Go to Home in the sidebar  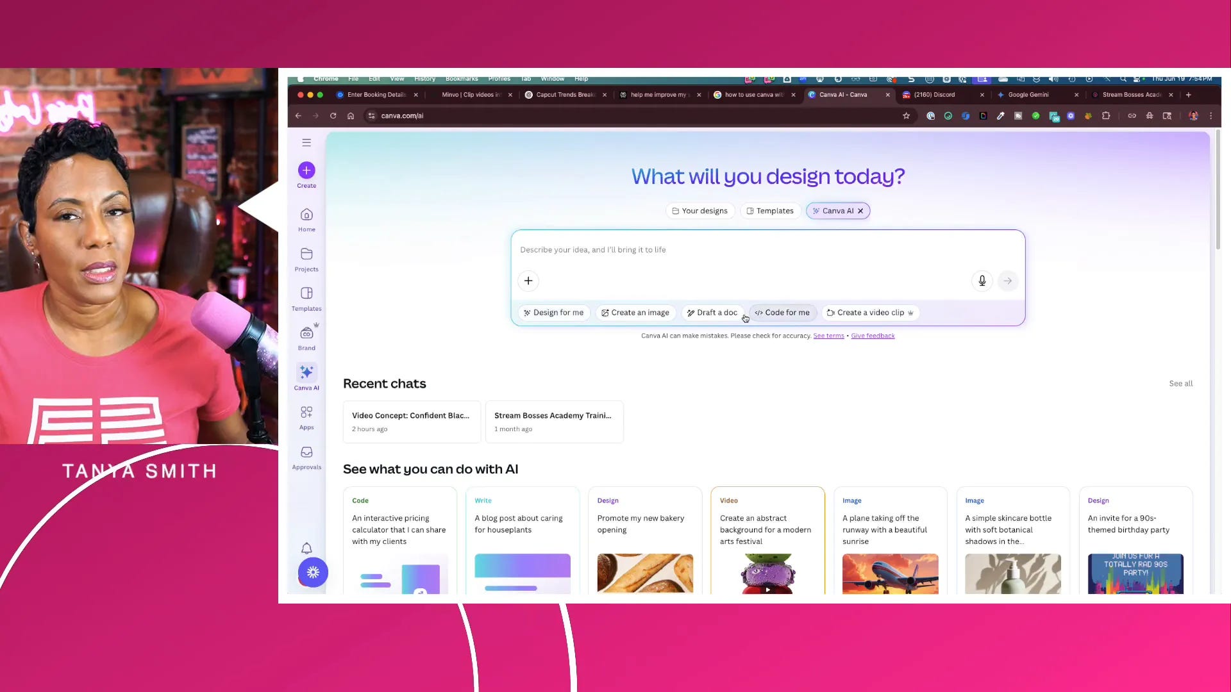(306, 220)
